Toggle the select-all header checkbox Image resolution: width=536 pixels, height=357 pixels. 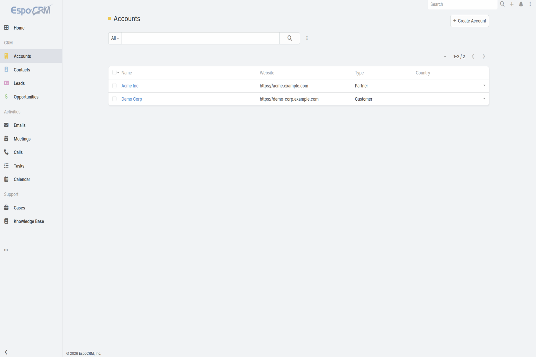click(114, 73)
